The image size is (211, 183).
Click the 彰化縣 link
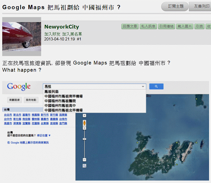[17, 119]
